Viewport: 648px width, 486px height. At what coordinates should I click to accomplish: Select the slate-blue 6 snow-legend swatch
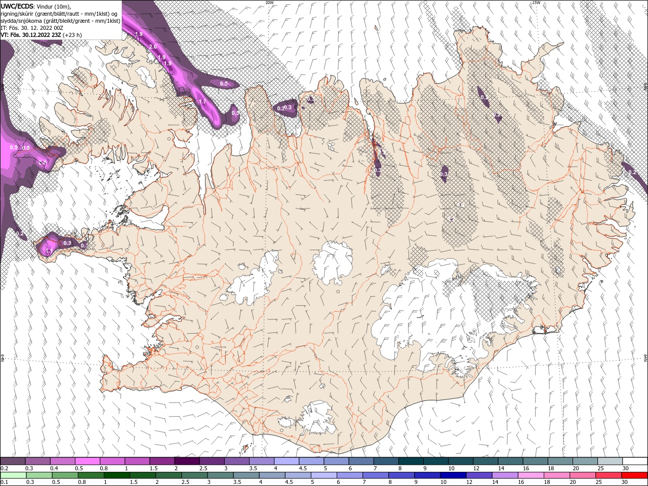coord(361,461)
